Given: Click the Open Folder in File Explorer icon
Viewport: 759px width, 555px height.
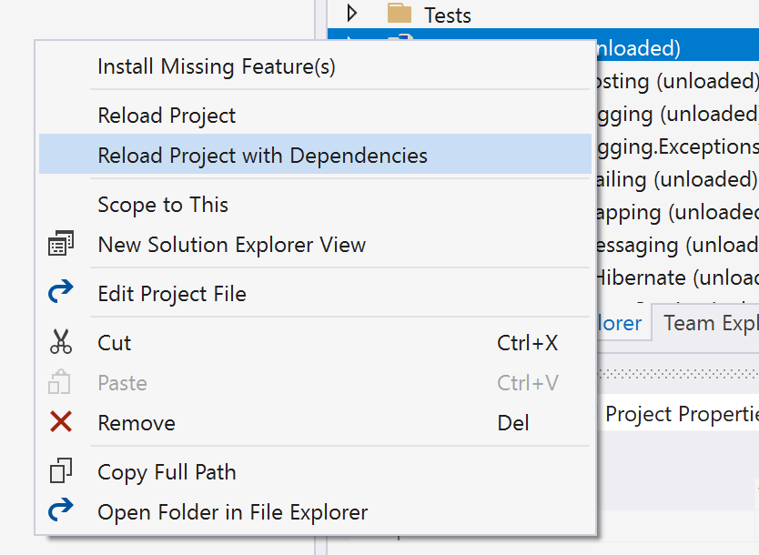Looking at the screenshot, I should (x=61, y=512).
